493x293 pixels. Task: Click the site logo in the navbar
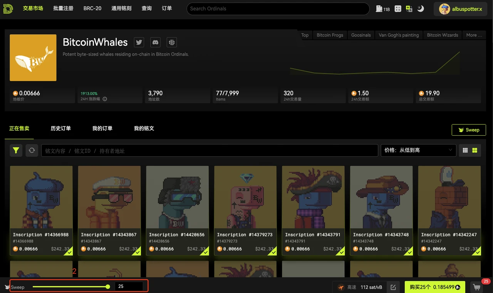point(8,8)
